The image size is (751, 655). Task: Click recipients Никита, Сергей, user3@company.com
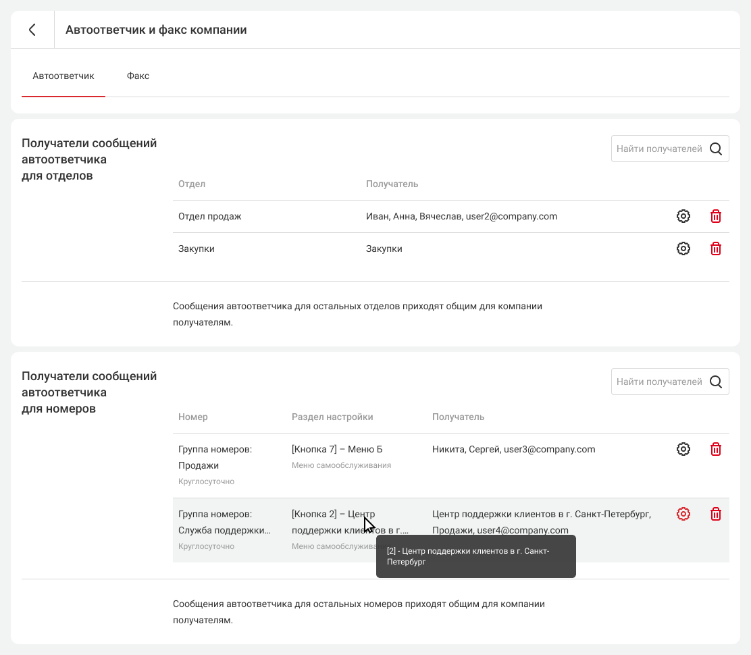[513, 449]
